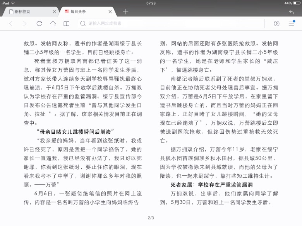Open the bookmarks book icon
302x226 pixels.
67,24
